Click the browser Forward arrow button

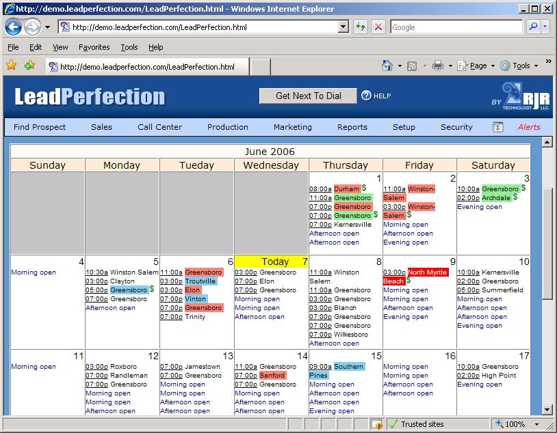coord(32,27)
